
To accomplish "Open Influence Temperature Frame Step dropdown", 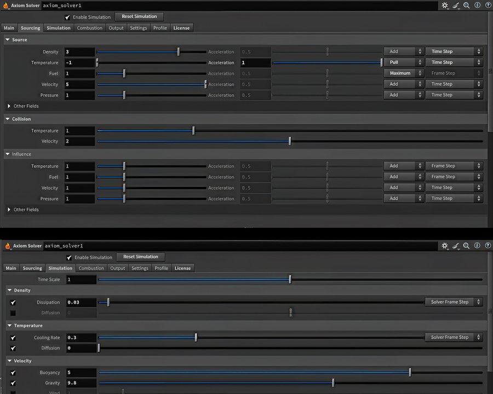I will click(x=454, y=165).
